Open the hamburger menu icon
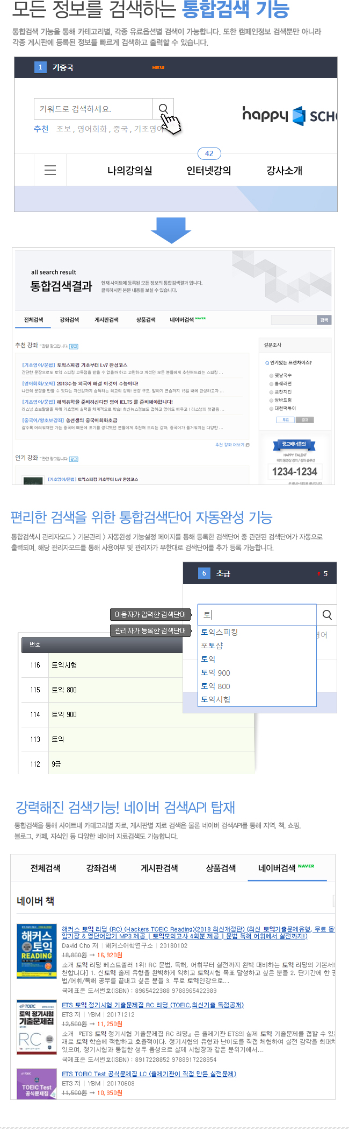The width and height of the screenshot is (349, 1129). [50, 170]
